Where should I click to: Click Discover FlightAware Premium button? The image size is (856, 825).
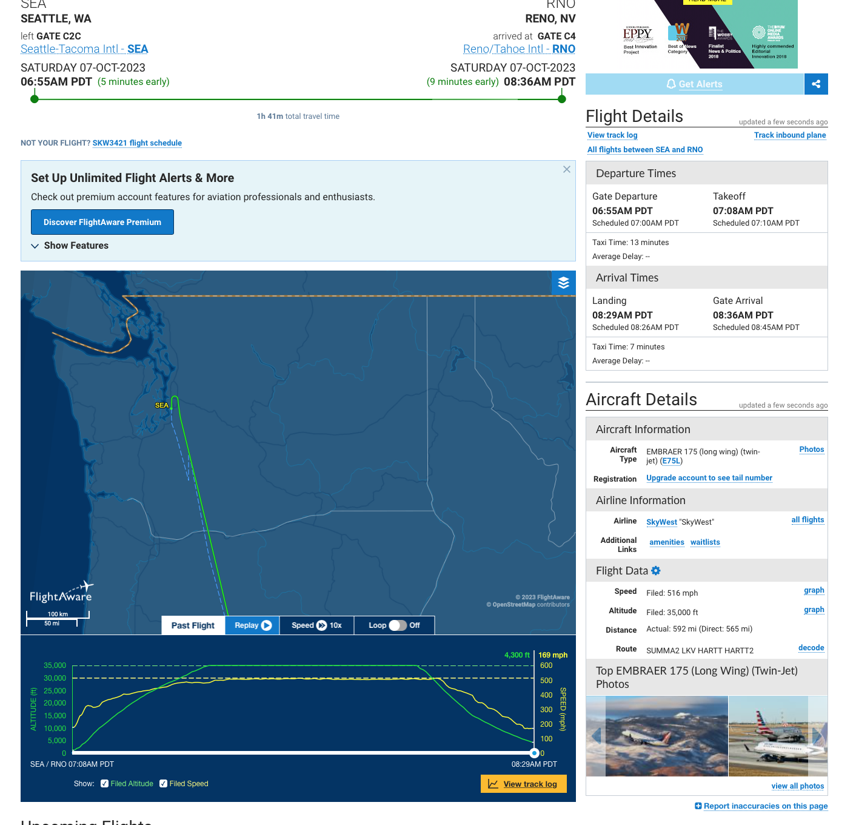[102, 222]
